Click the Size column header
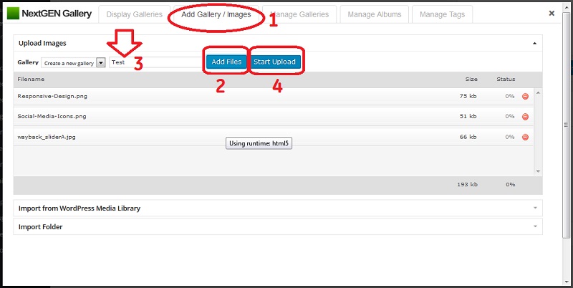 (471, 79)
